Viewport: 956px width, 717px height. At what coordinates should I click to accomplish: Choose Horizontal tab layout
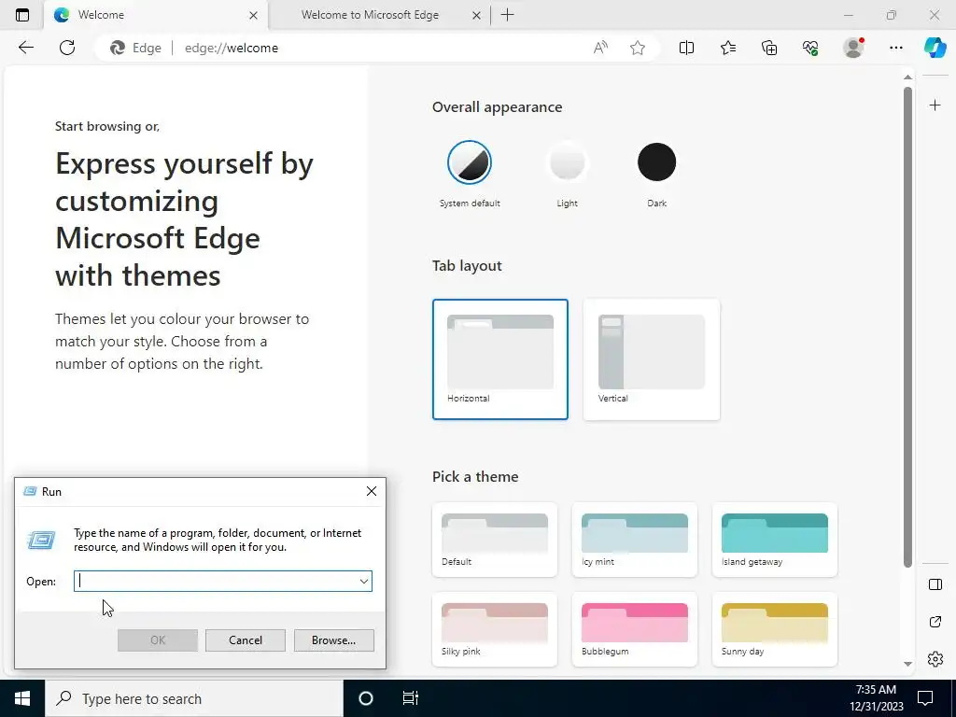pos(500,359)
